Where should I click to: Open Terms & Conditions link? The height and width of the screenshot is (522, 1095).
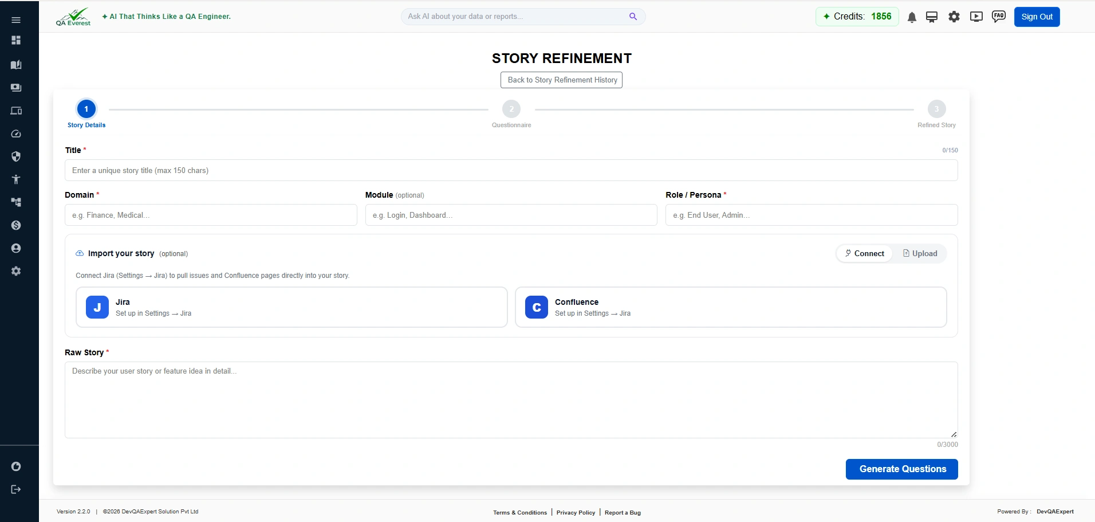[x=520, y=513]
